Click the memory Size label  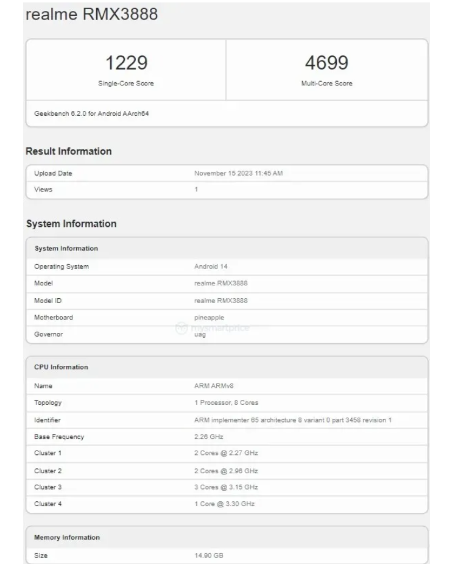tap(41, 555)
